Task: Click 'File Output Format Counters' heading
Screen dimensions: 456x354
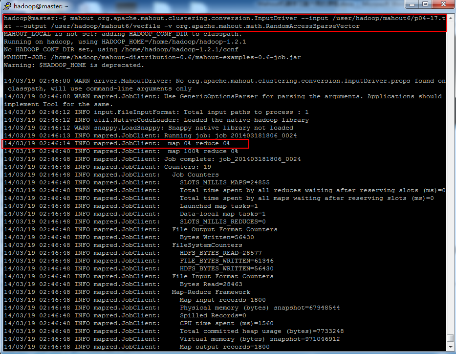Action: (224, 230)
